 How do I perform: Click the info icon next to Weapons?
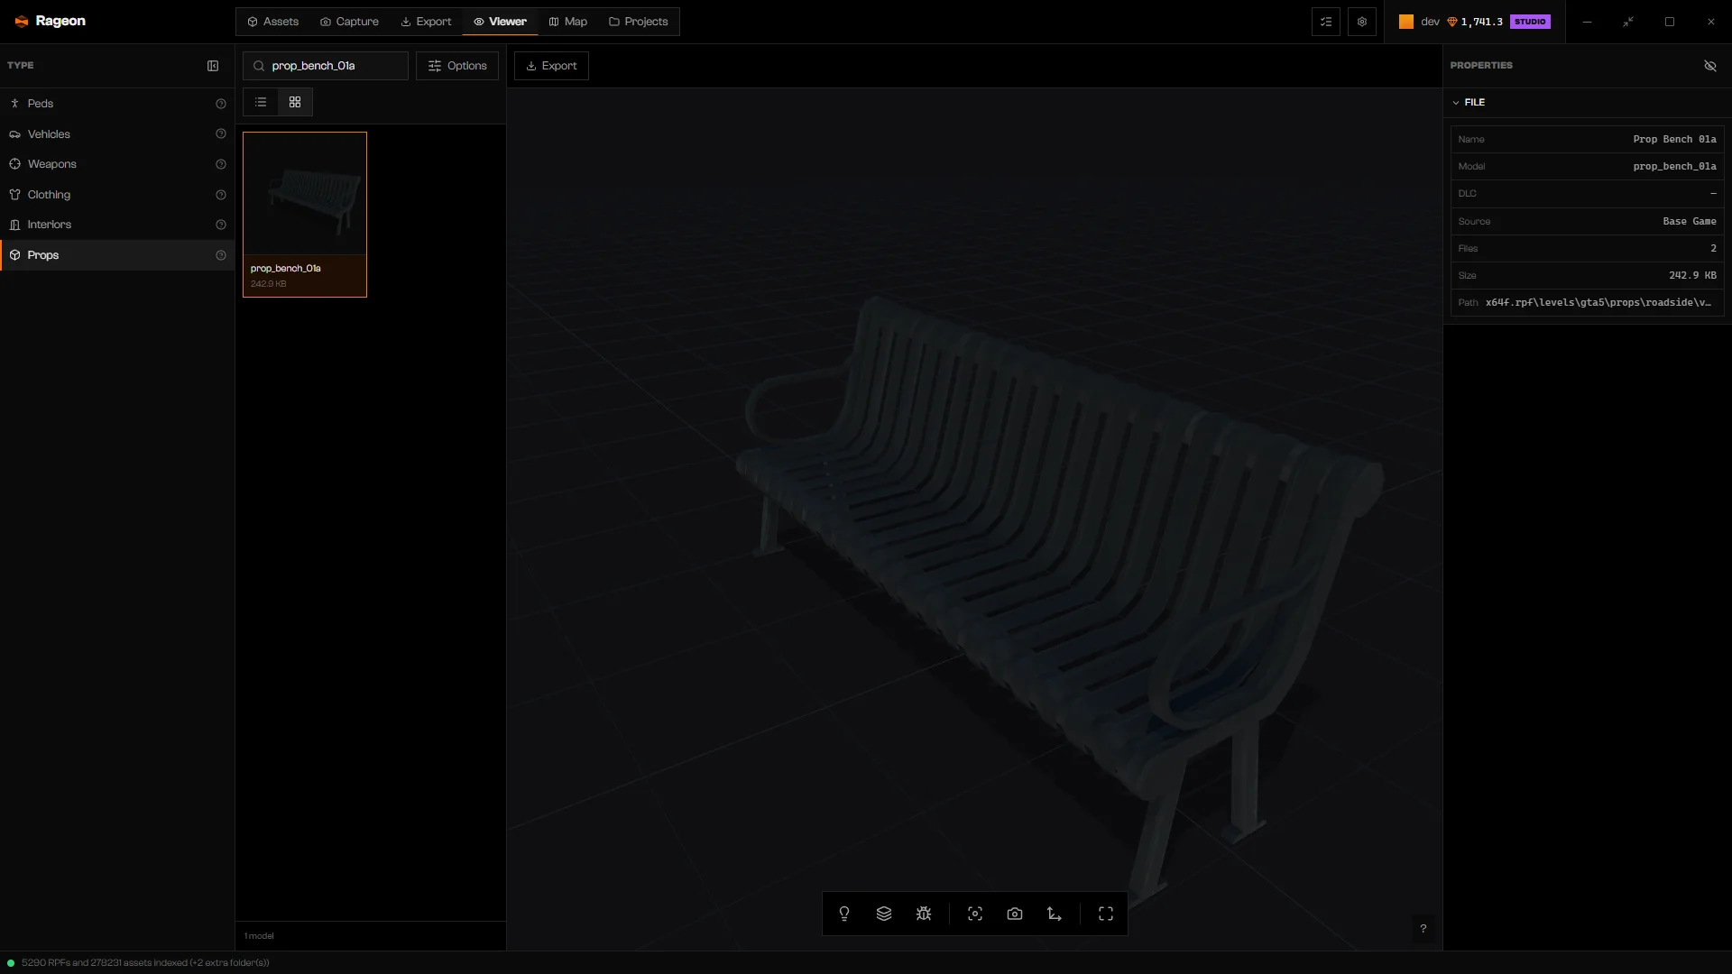click(221, 164)
